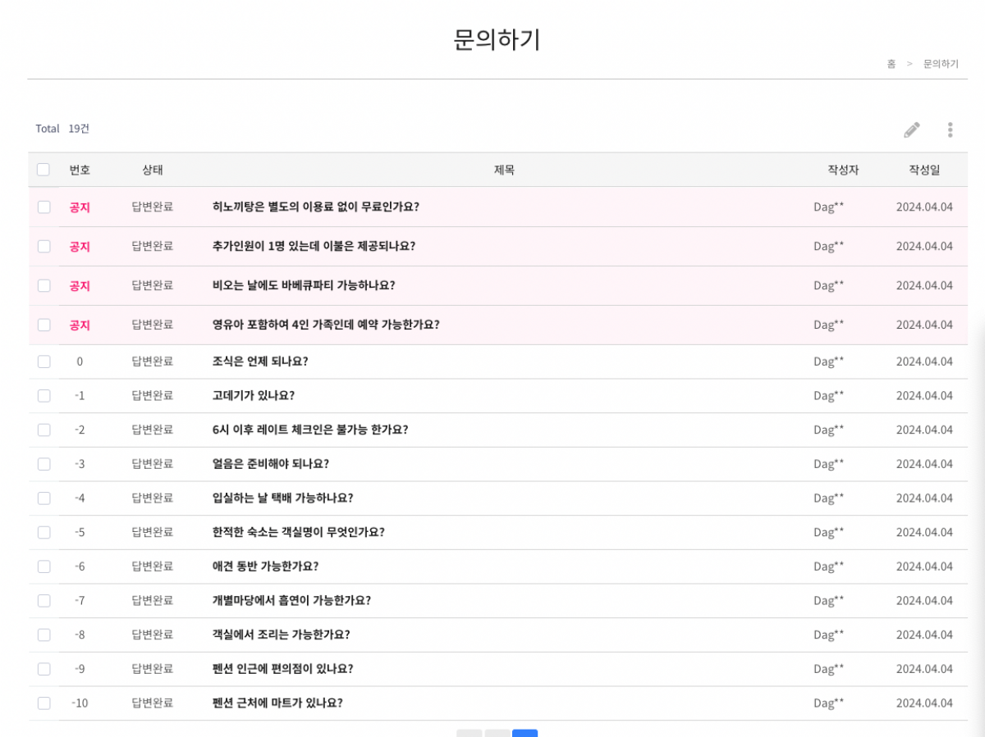Open post '추가인원이 1명 있는데 이불은 제공되나요?'
The width and height of the screenshot is (985, 737).
[314, 246]
